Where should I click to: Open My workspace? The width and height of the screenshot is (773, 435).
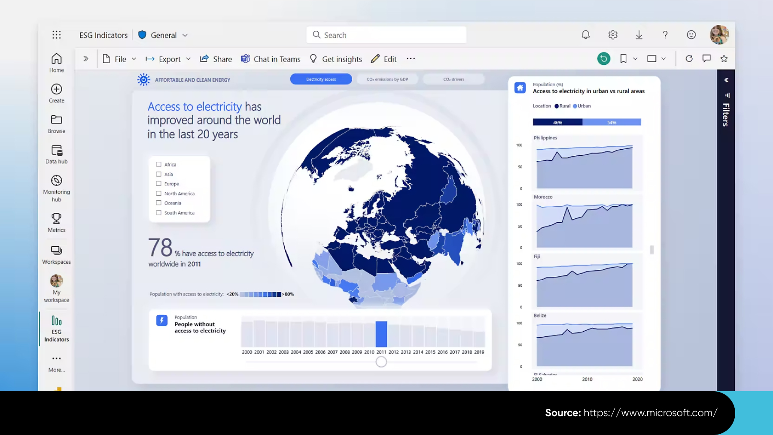click(x=56, y=287)
